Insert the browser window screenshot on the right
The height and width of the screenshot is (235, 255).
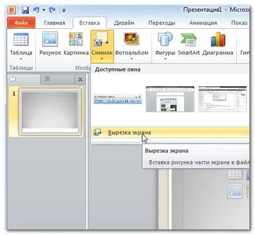(223, 99)
